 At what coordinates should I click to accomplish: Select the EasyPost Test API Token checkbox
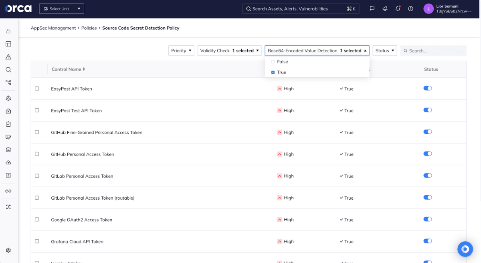(37, 110)
